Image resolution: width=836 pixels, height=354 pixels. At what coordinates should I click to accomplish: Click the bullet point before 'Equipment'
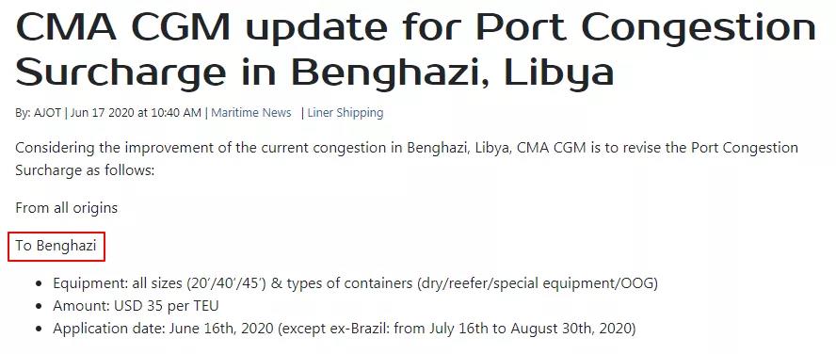pos(38,284)
